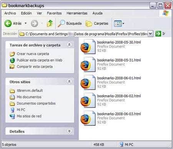
Task: Click the Windows flag logo icon
Action: click(x=165, y=13)
